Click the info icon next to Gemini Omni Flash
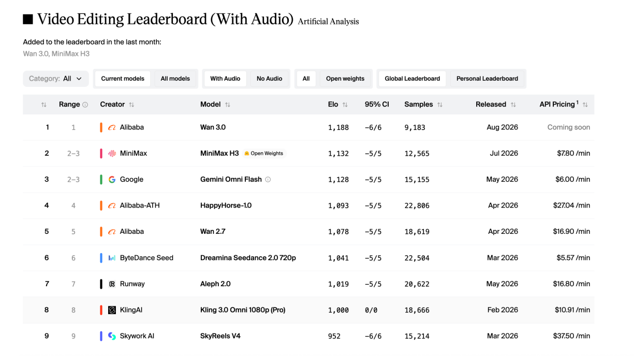This screenshot has height=356, width=634. [268, 180]
